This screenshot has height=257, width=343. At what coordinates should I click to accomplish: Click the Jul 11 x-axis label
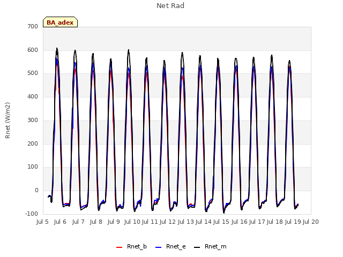(150, 222)
